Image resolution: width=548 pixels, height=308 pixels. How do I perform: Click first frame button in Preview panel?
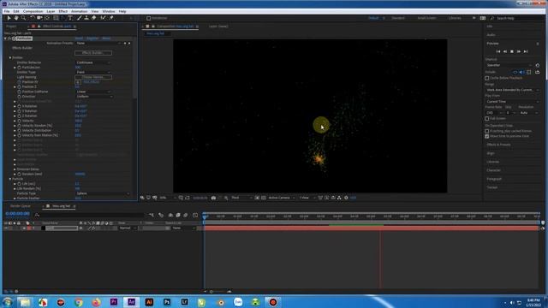click(x=498, y=51)
